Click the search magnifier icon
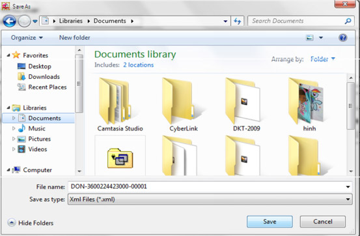This screenshot has width=360, height=236. 348,21
